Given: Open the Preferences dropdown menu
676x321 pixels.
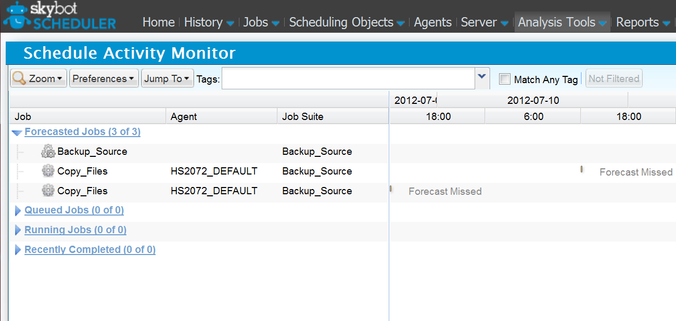Looking at the screenshot, I should 104,78.
